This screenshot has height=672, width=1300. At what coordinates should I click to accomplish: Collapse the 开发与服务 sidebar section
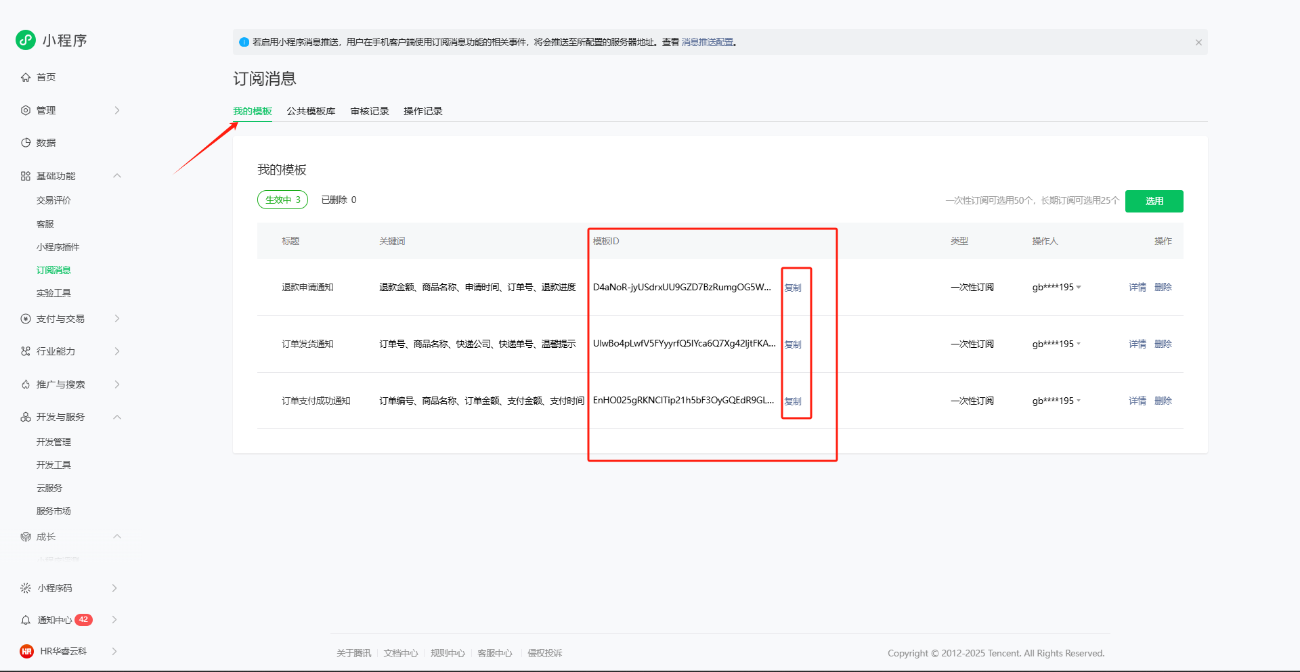point(117,417)
